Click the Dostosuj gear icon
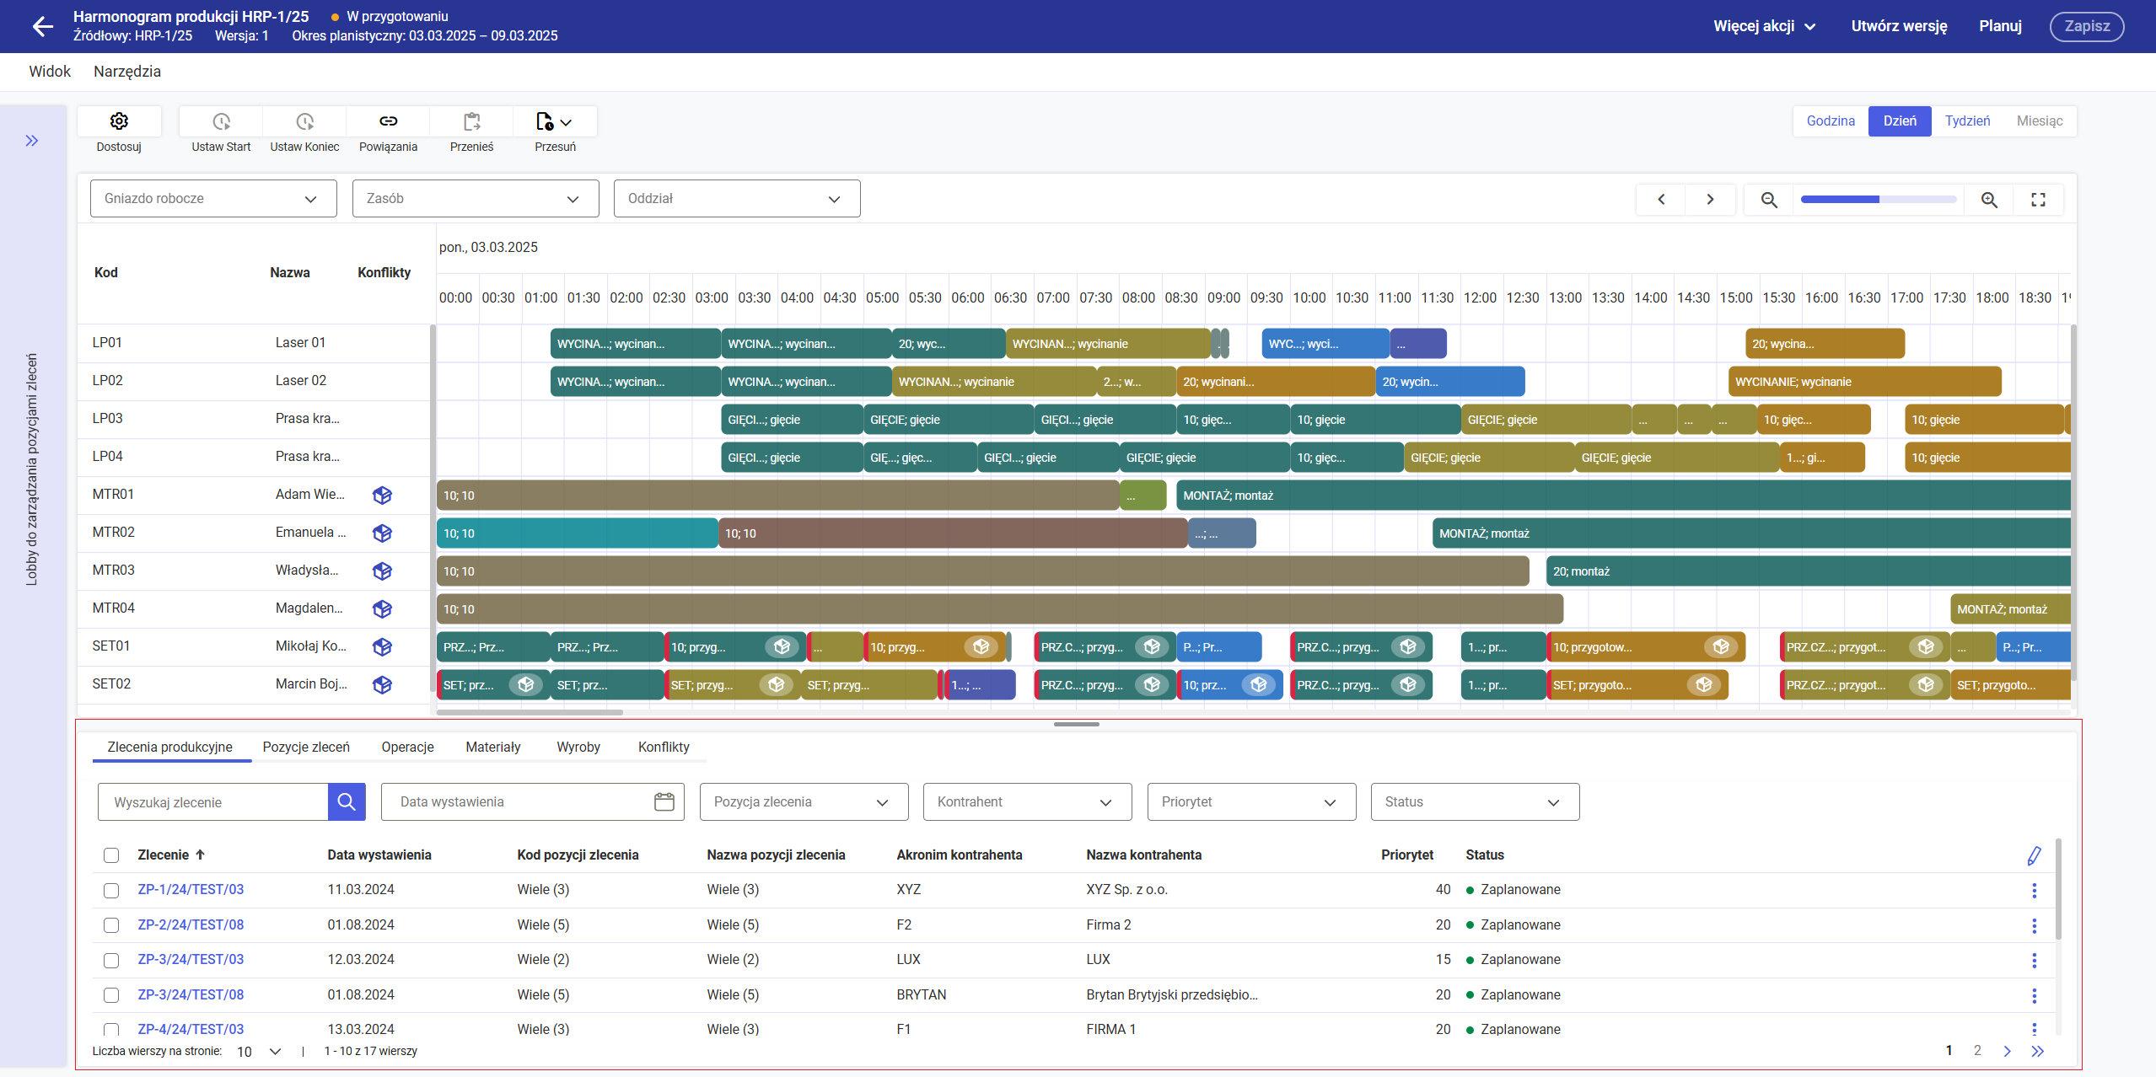Screen dimensions: 2156x1077 [119, 121]
